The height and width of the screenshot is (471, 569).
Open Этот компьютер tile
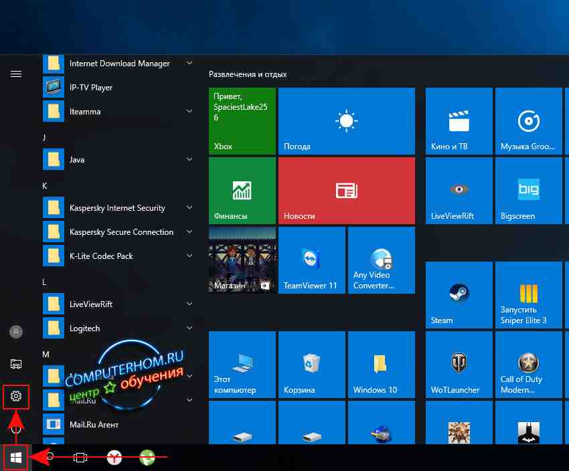coord(242,365)
